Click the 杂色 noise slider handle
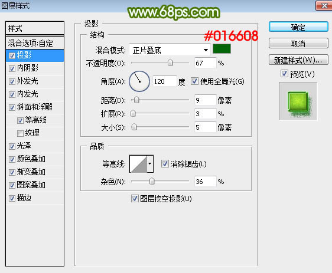Viewport: 332px width, 273px height. (152, 181)
